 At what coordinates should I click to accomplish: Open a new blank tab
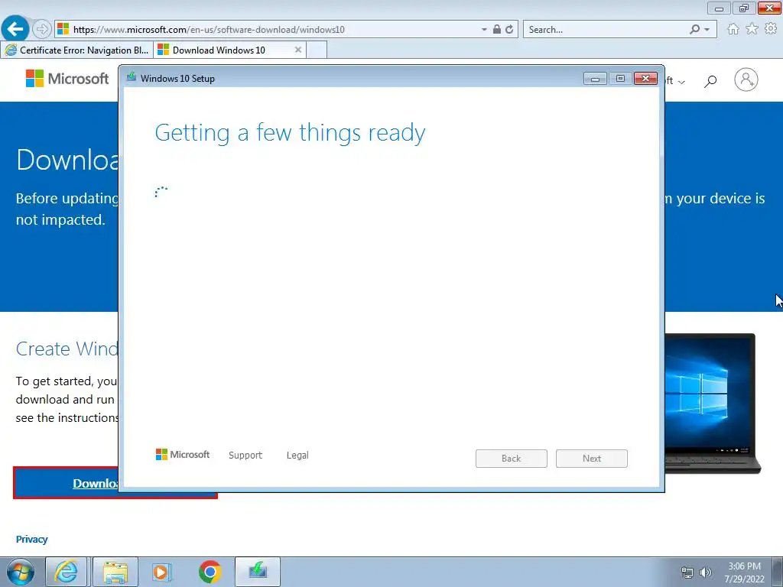tap(317, 50)
